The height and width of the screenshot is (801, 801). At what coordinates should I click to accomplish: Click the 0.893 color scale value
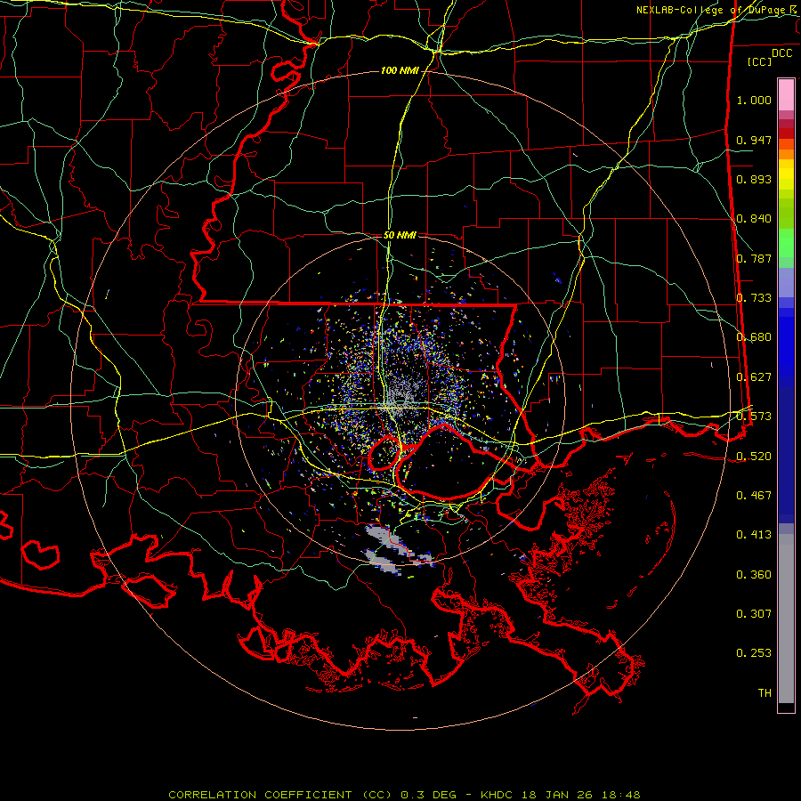coord(754,179)
